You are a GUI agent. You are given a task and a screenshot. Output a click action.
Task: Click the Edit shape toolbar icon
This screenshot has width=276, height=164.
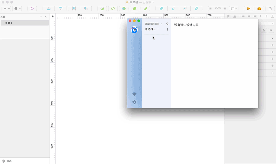pos(102,9)
